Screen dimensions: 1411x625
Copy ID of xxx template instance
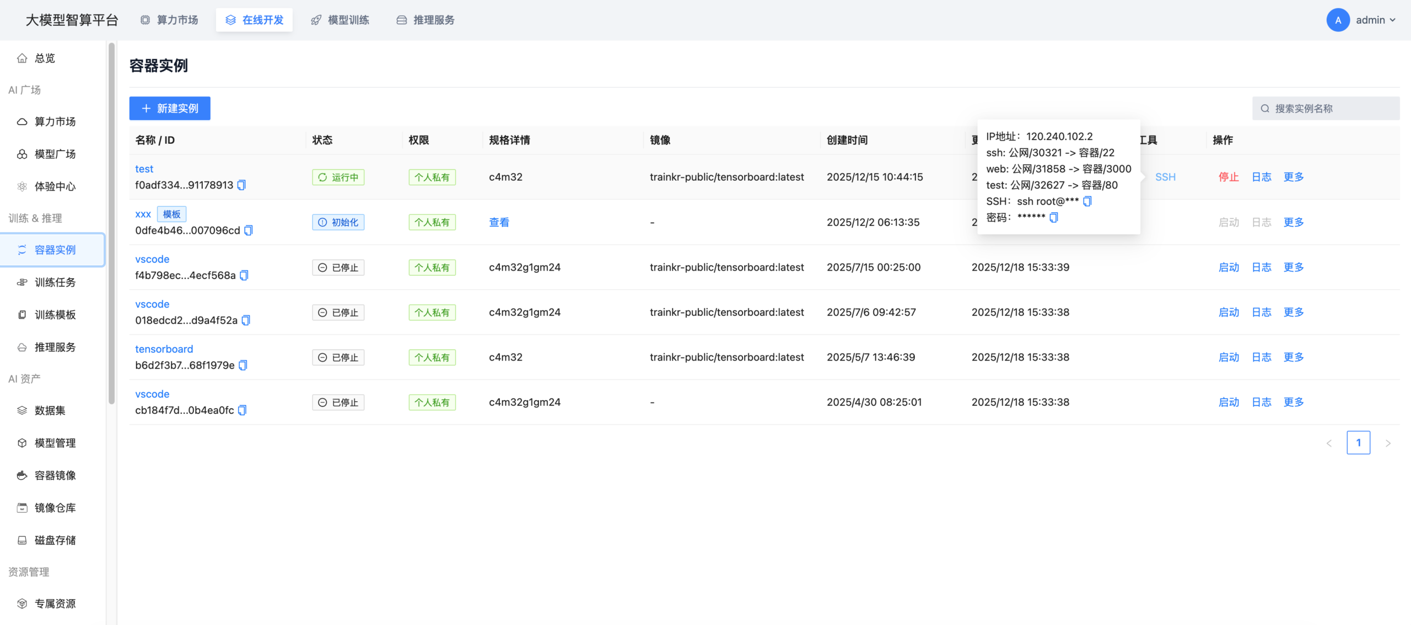tap(249, 230)
